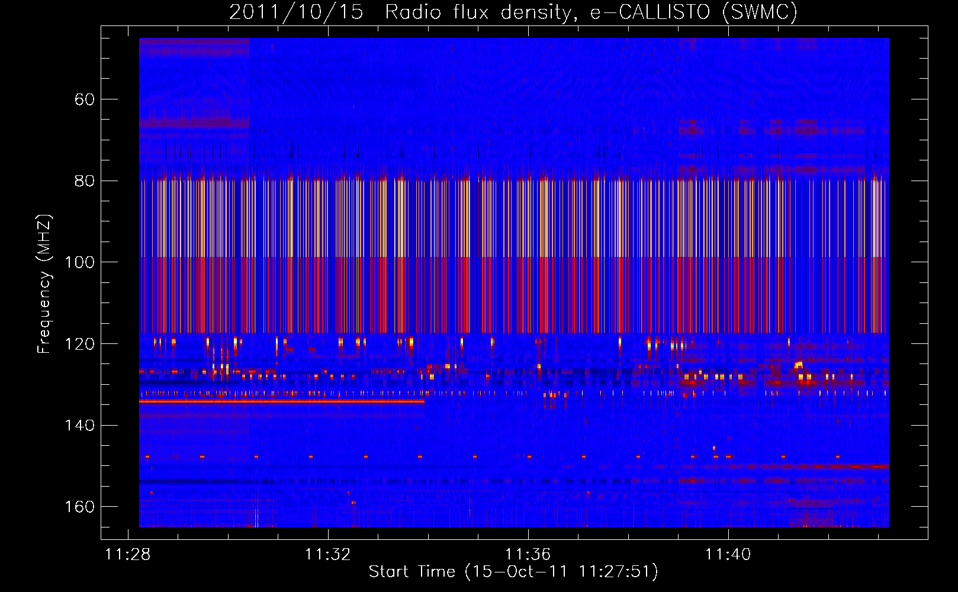Image resolution: width=958 pixels, height=592 pixels.
Task: Click the 11:40 time tick label
Action: 728,554
